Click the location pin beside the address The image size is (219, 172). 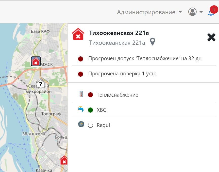(x=152, y=42)
